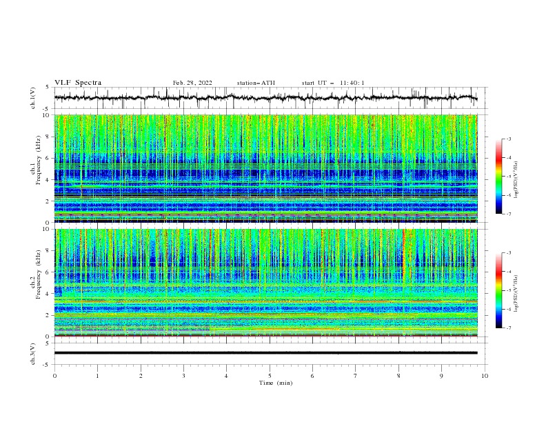Click the "-4" tick on lower color bar
This screenshot has height=422, width=546.
(509, 272)
